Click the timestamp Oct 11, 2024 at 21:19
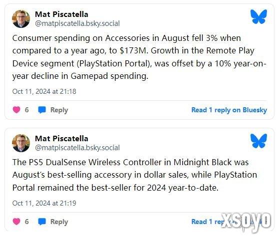This screenshot has width=278, height=237. 44,203
